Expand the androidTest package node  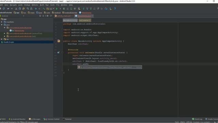pyautogui.click(x=4, y=33)
